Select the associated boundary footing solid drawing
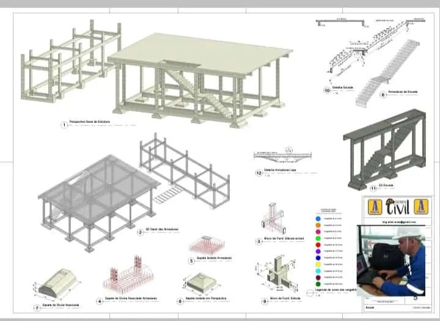Viewport: 440px width, 321px height. point(57,284)
